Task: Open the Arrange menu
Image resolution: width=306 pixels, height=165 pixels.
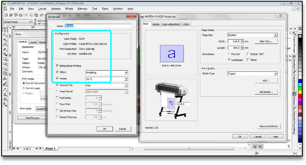Action: tap(56, 9)
